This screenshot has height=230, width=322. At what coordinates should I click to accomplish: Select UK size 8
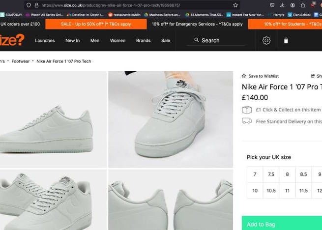[x=287, y=174]
